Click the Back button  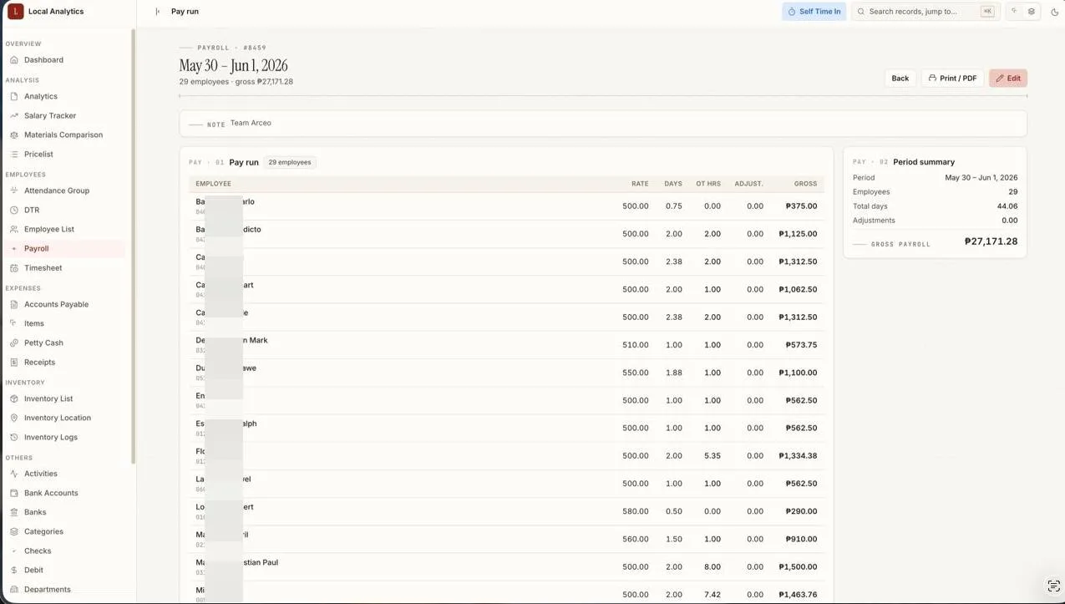pyautogui.click(x=900, y=79)
